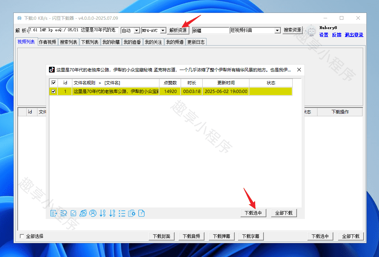Click the id column header in dialog
Image resolution: width=379 pixels, height=257 pixels.
[x=65, y=83]
